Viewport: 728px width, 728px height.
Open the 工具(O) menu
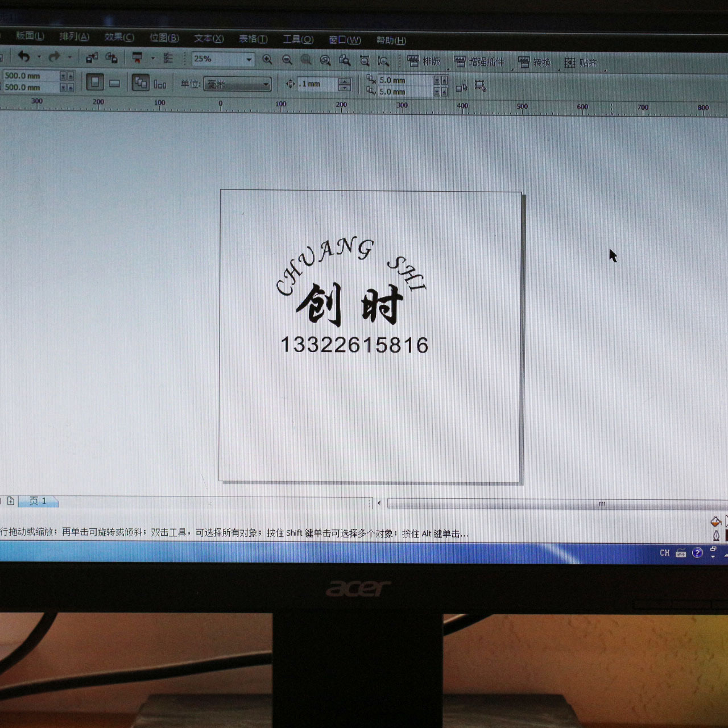point(298,39)
